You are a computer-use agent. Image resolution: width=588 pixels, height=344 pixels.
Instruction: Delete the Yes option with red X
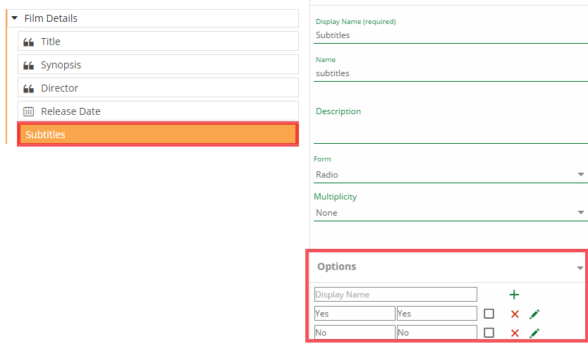(x=515, y=314)
